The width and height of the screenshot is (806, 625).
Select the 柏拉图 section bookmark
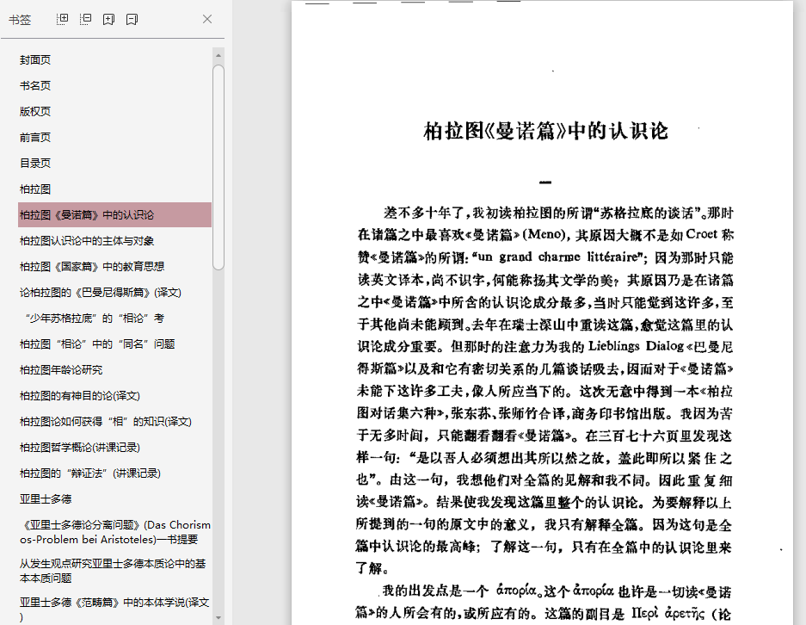click(35, 189)
